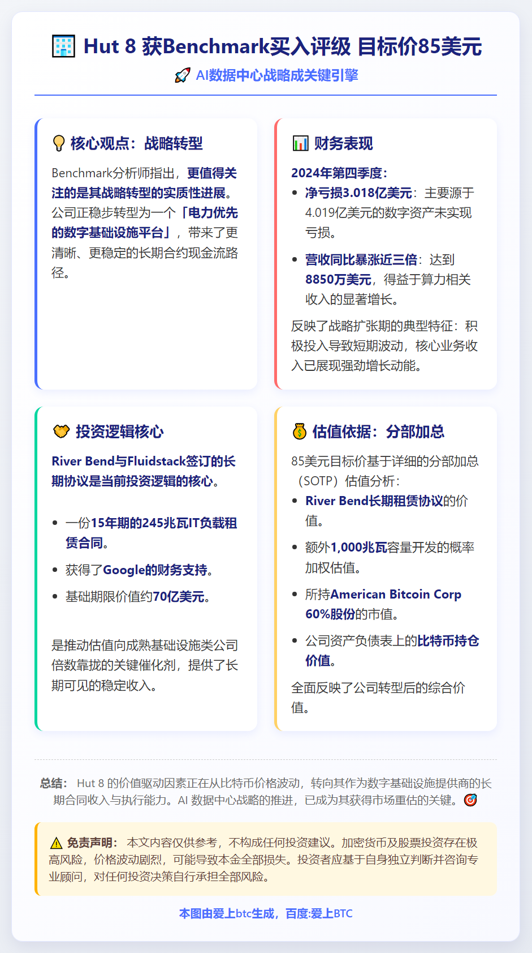Click the footer credit 本图由爱上btc生成

[x=226, y=913]
